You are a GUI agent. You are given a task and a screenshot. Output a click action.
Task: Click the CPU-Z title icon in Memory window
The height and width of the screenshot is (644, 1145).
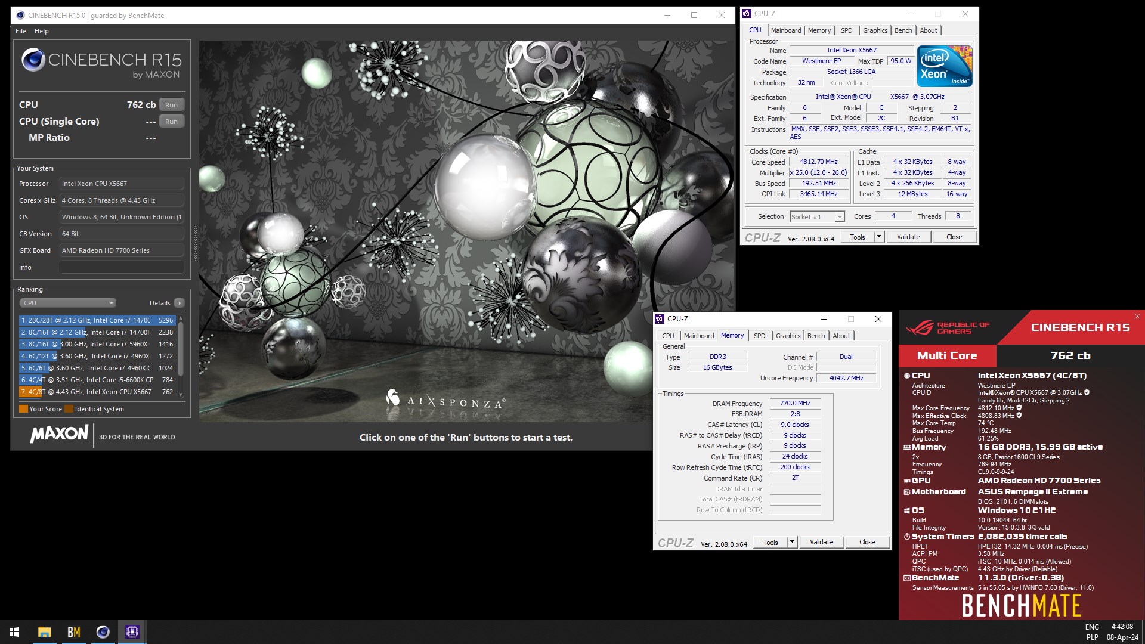click(x=660, y=319)
